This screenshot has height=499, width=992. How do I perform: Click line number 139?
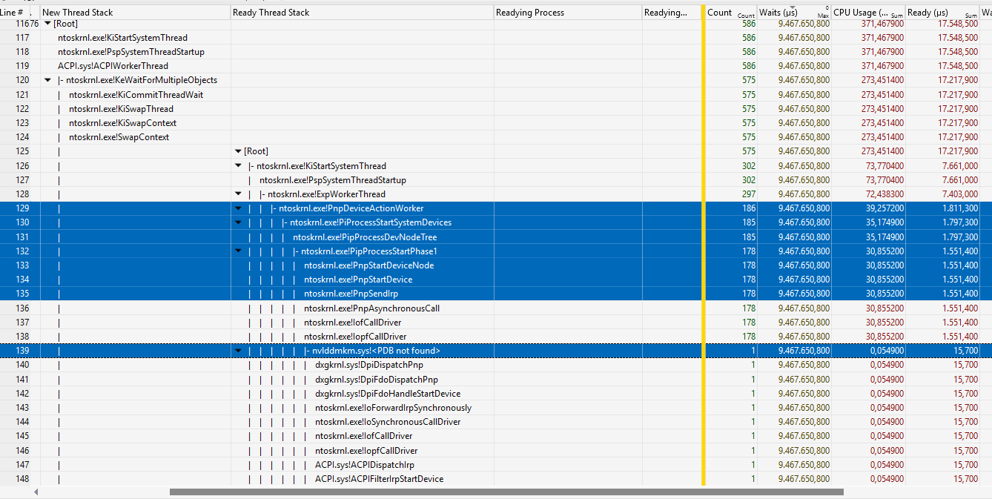(22, 351)
